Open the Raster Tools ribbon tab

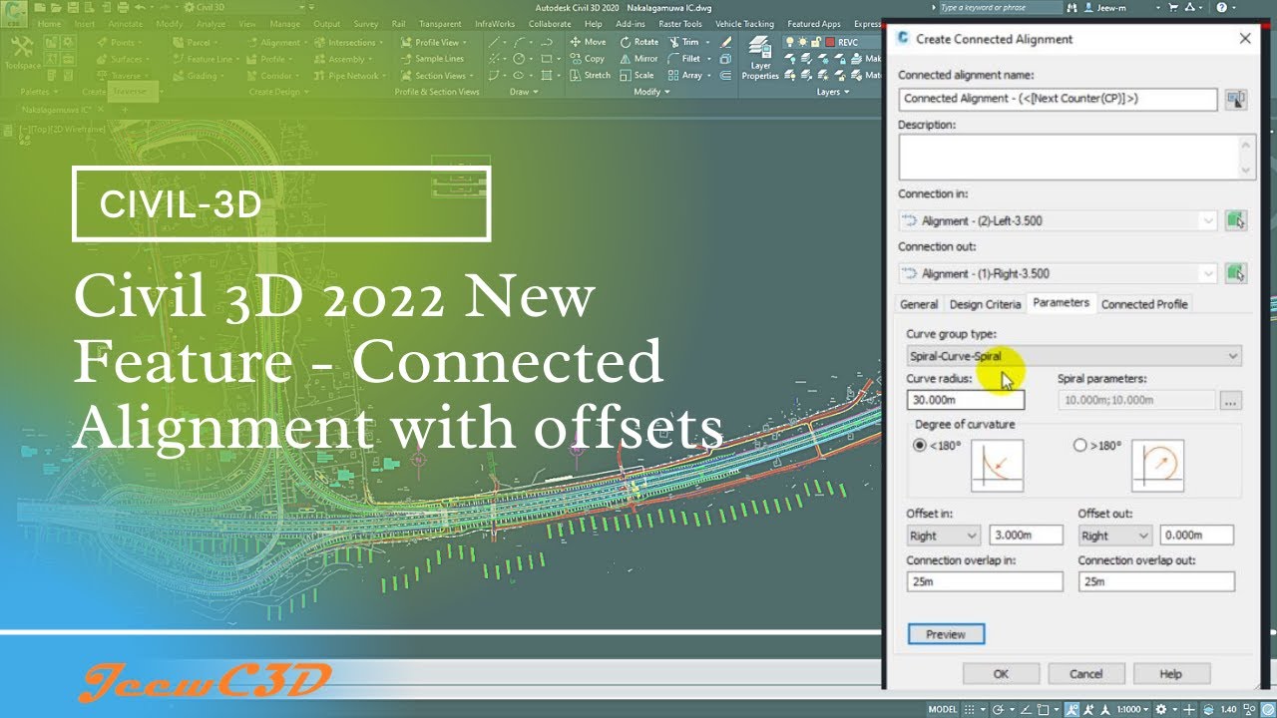pyautogui.click(x=680, y=24)
